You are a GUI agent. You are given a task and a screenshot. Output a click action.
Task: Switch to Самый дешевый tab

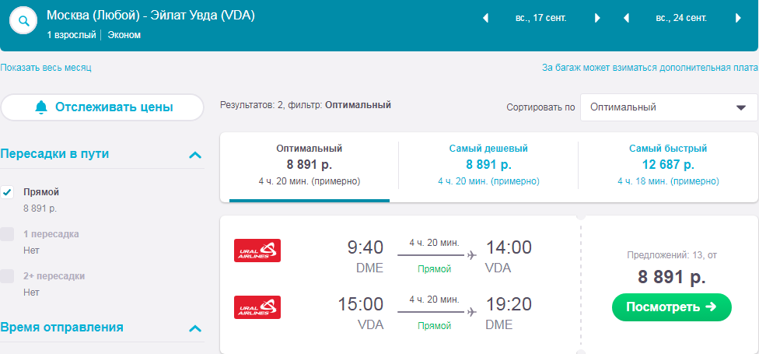(x=488, y=165)
